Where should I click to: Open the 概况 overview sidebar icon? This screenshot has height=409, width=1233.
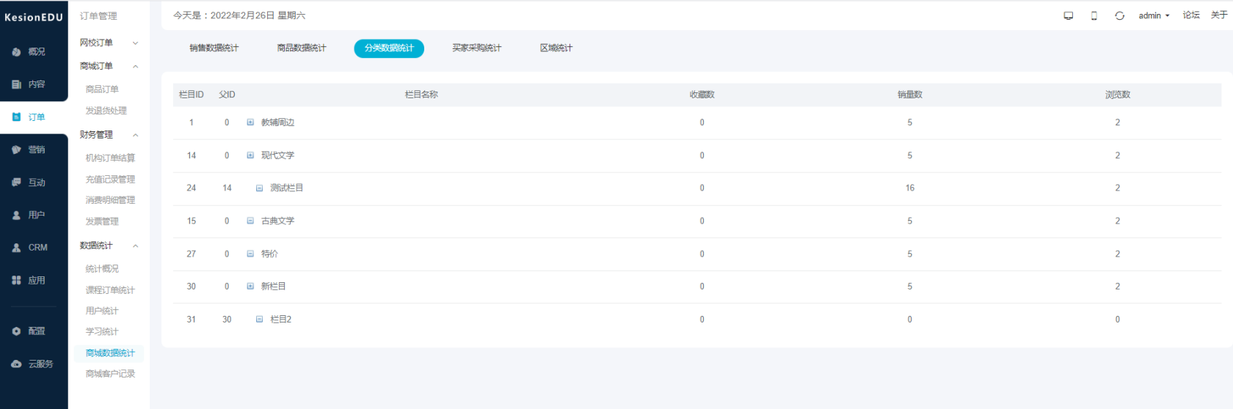click(16, 52)
